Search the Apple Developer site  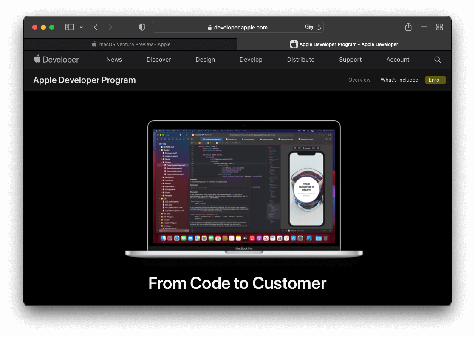click(438, 60)
